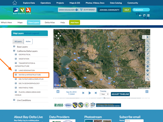The image size is (163, 122).
Task: Click the green Help button
Action: [x=127, y=10]
